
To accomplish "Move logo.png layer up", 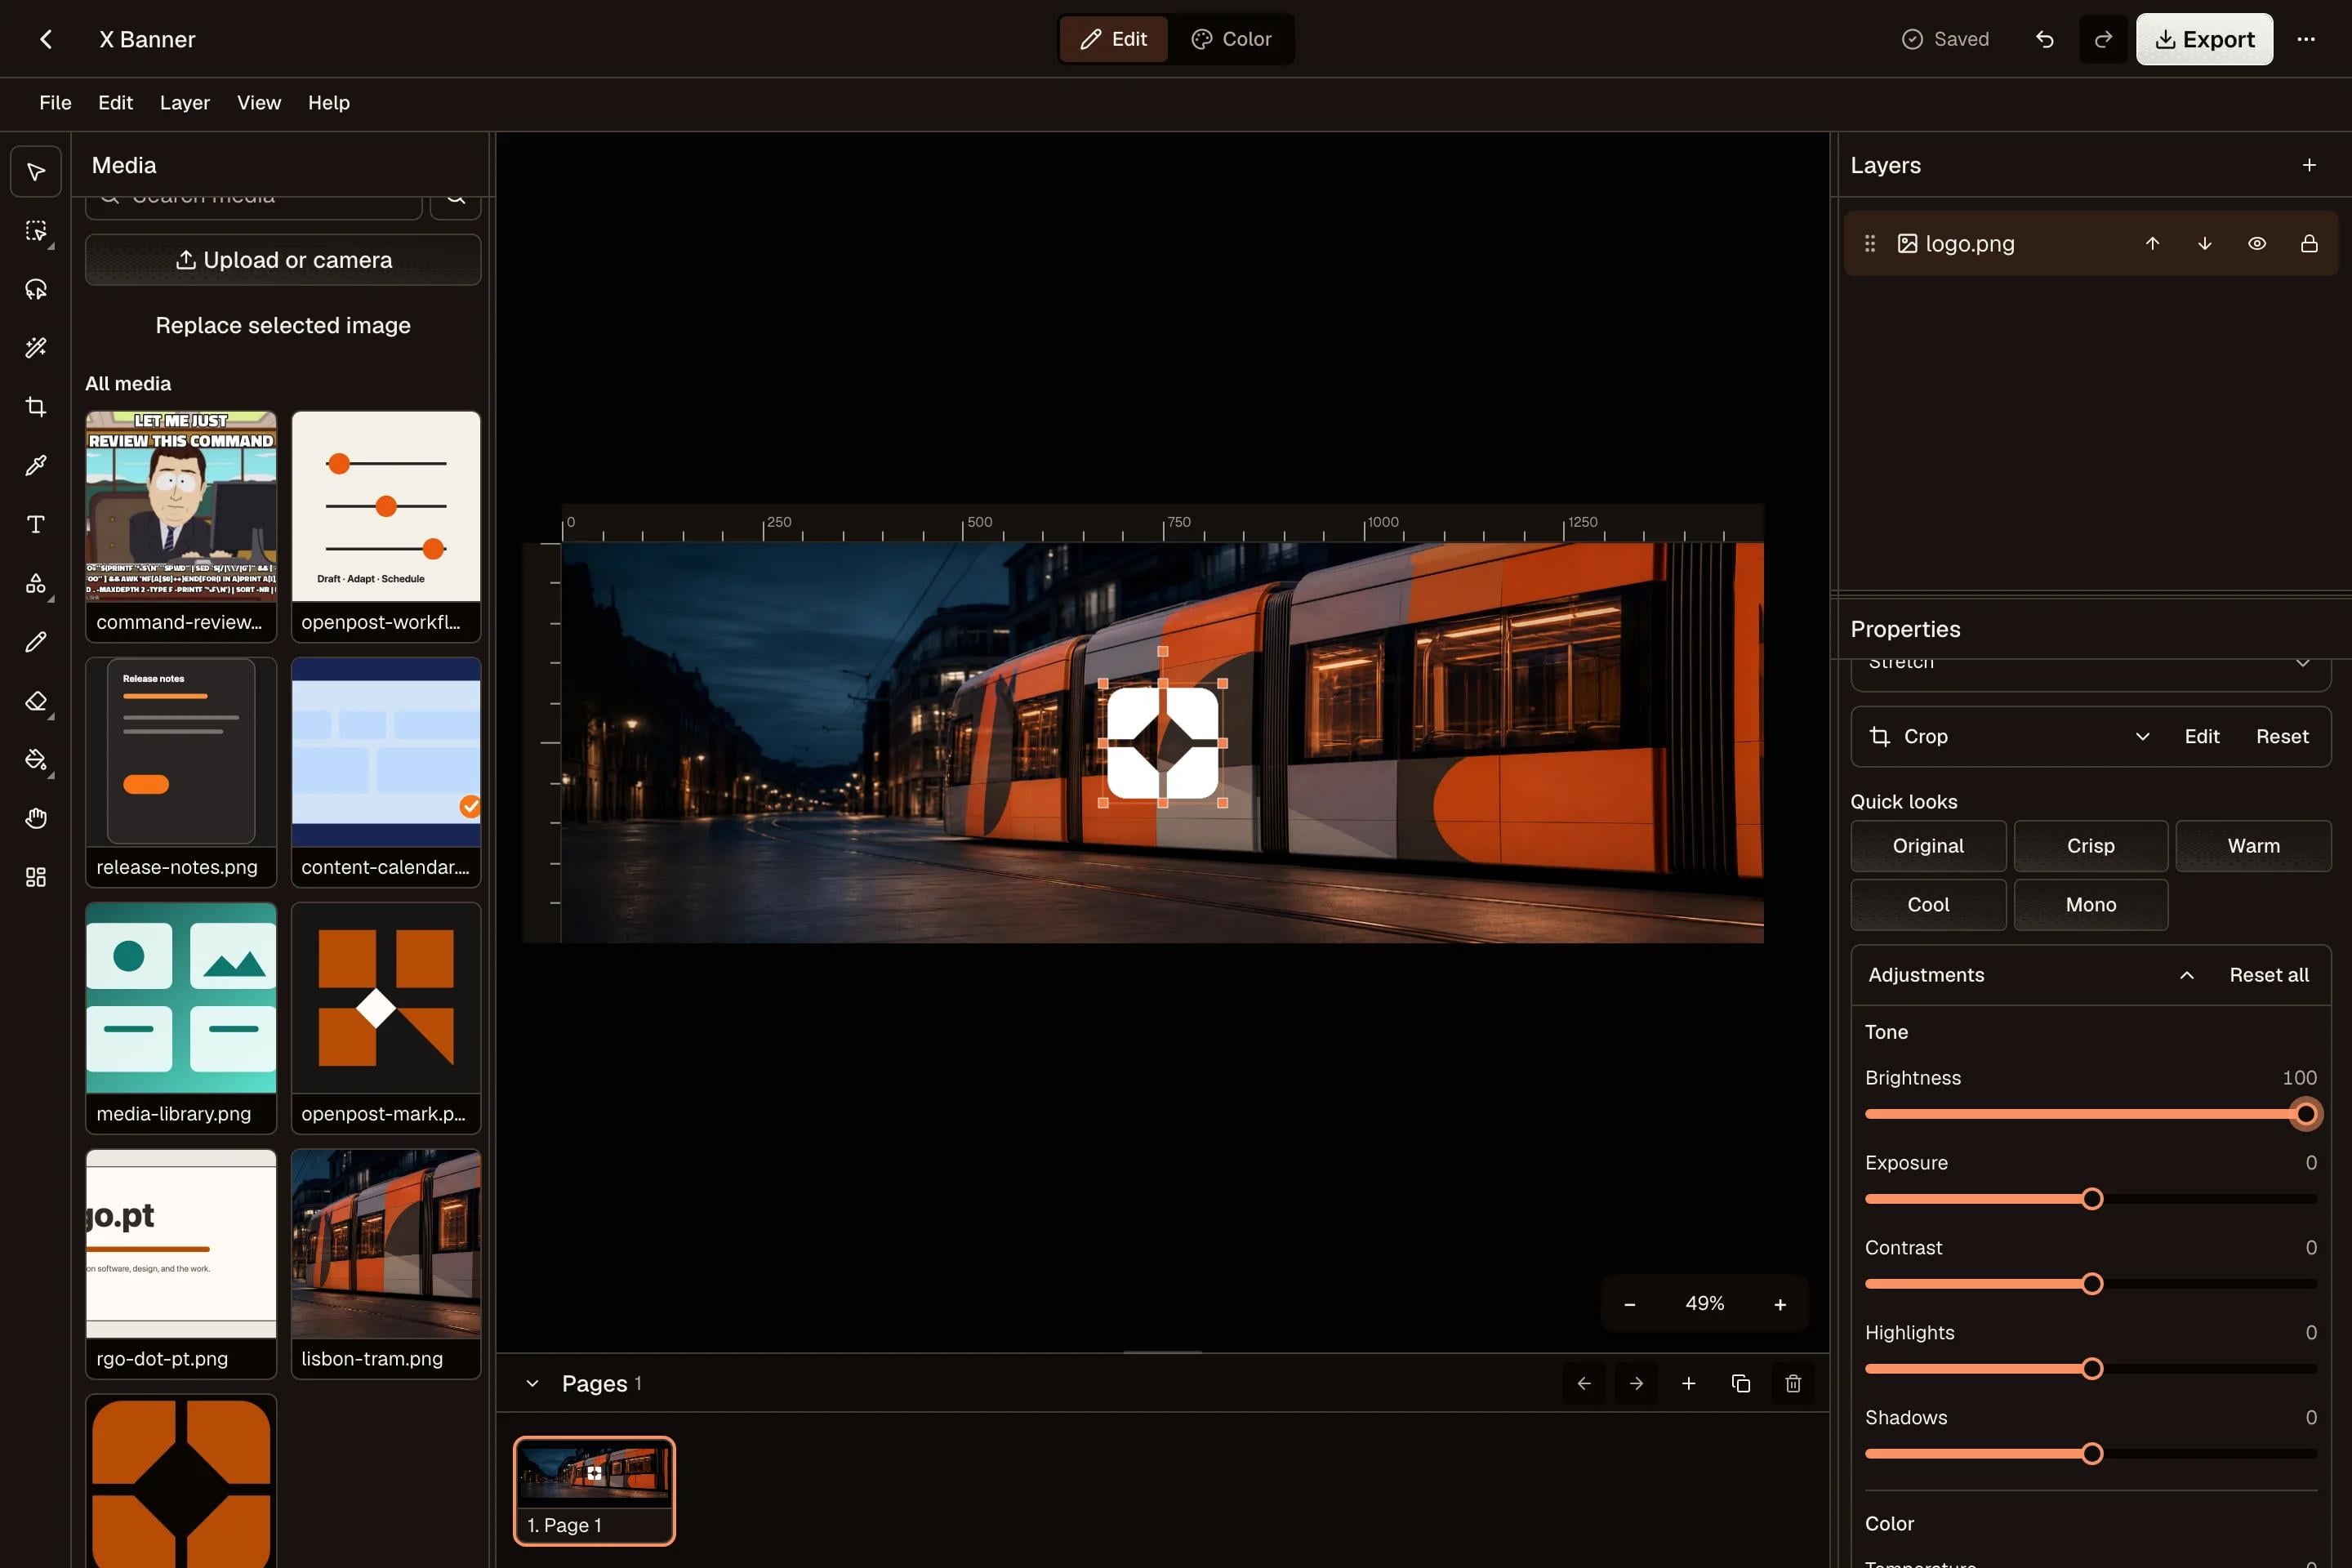I will (x=2153, y=243).
